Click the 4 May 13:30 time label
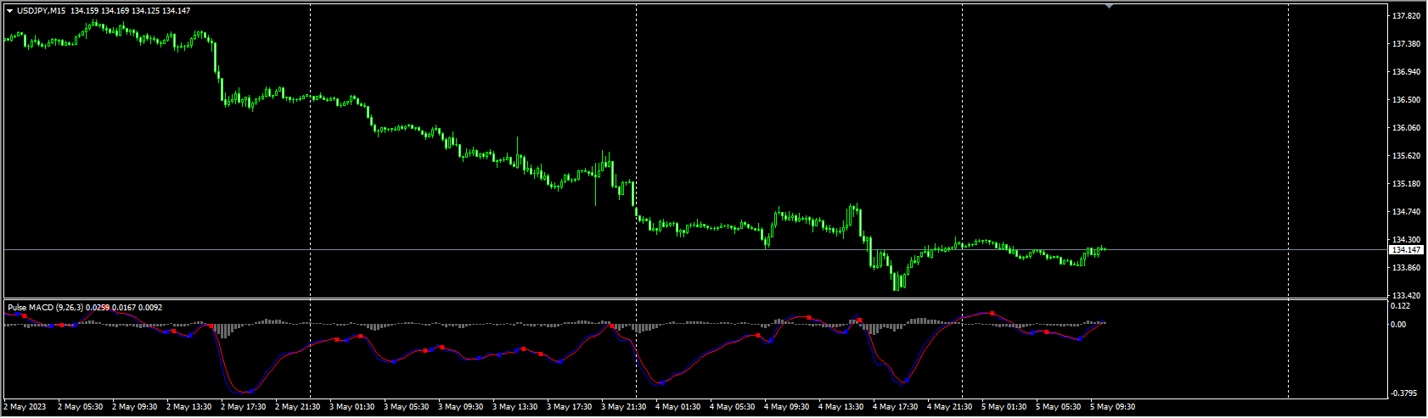The image size is (1428, 418). (841, 407)
